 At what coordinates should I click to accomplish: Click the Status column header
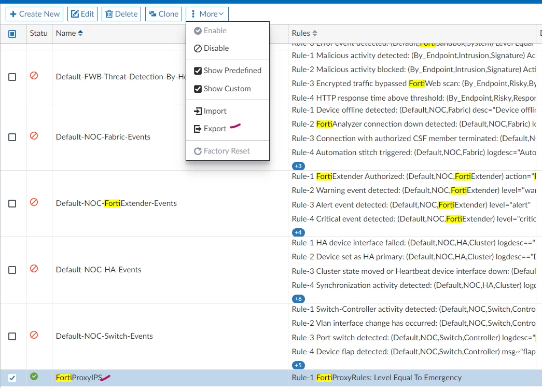point(39,33)
